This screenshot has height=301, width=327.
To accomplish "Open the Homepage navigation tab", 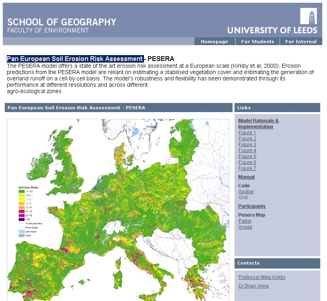I will coord(214,42).
